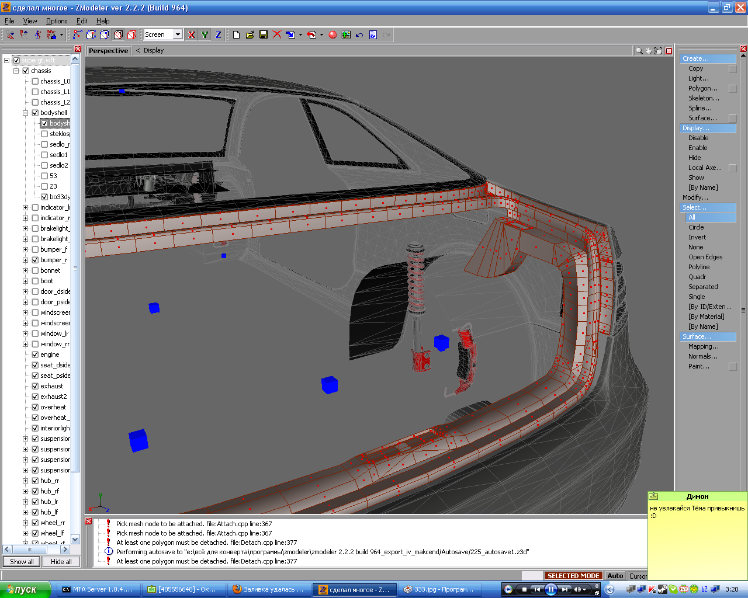This screenshot has width=748, height=598.
Task: Create a new file from toolbar
Action: tap(236, 35)
